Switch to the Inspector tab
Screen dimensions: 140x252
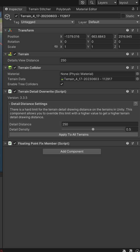[14, 9]
